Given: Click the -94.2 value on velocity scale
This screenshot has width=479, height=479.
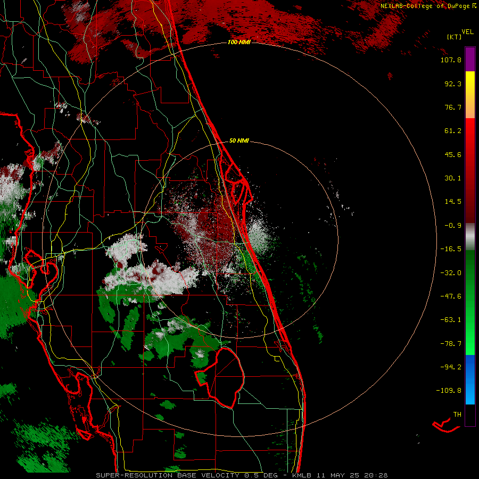Looking at the screenshot, I should pos(451,367).
